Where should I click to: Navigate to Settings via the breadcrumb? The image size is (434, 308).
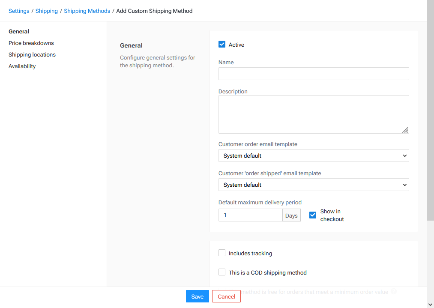coord(19,11)
